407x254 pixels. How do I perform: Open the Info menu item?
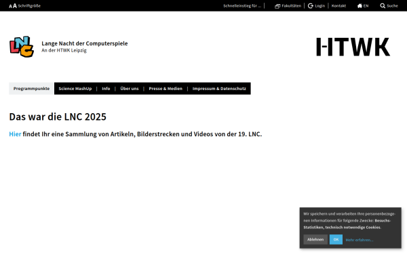click(x=106, y=88)
